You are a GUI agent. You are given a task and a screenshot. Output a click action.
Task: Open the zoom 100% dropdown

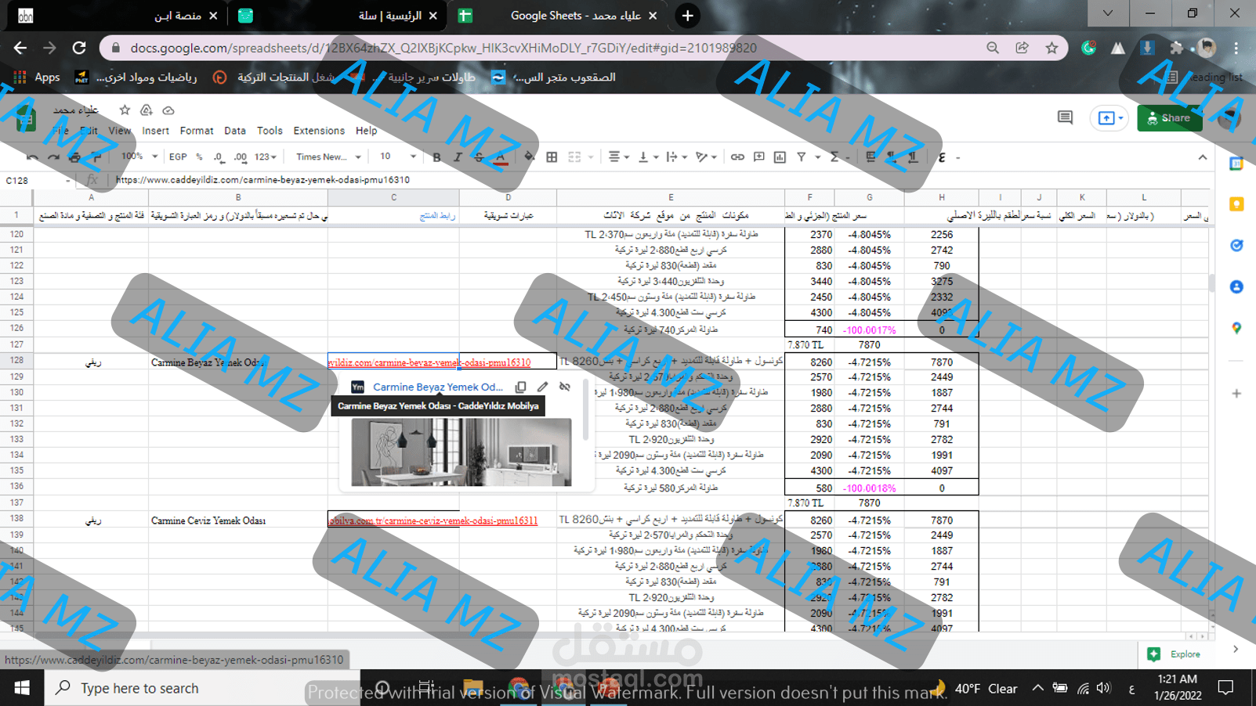click(139, 157)
